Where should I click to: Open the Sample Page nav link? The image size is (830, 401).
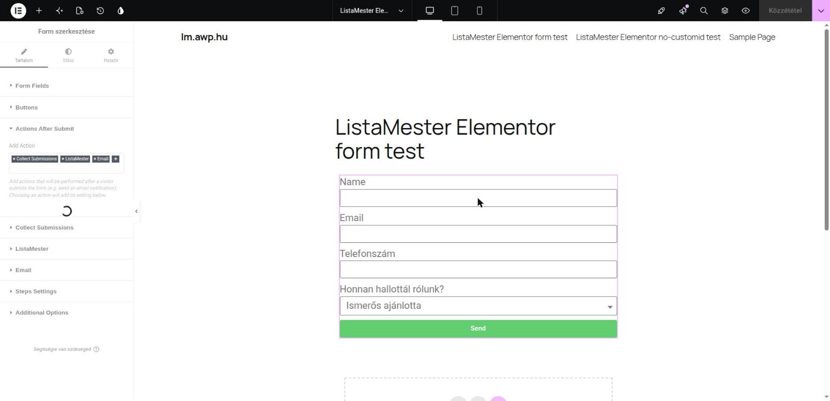point(752,37)
